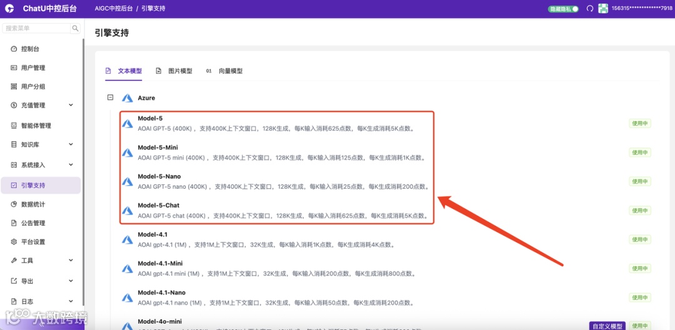Click the Model-5-Nano title text
This screenshot has height=330, width=675.
pos(159,176)
